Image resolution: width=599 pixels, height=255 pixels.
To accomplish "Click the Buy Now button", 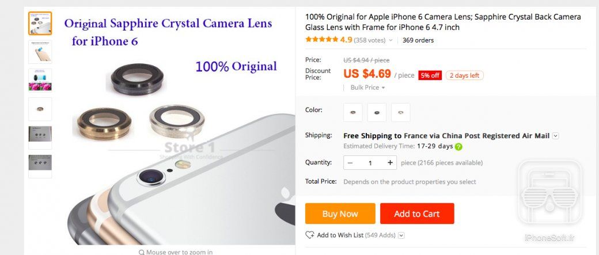I will [340, 214].
